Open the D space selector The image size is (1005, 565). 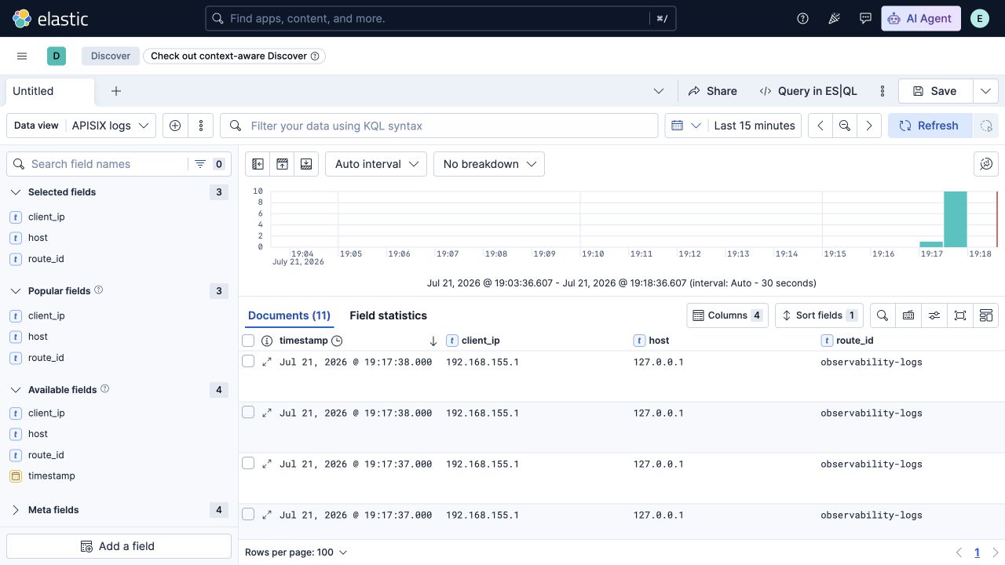click(57, 56)
